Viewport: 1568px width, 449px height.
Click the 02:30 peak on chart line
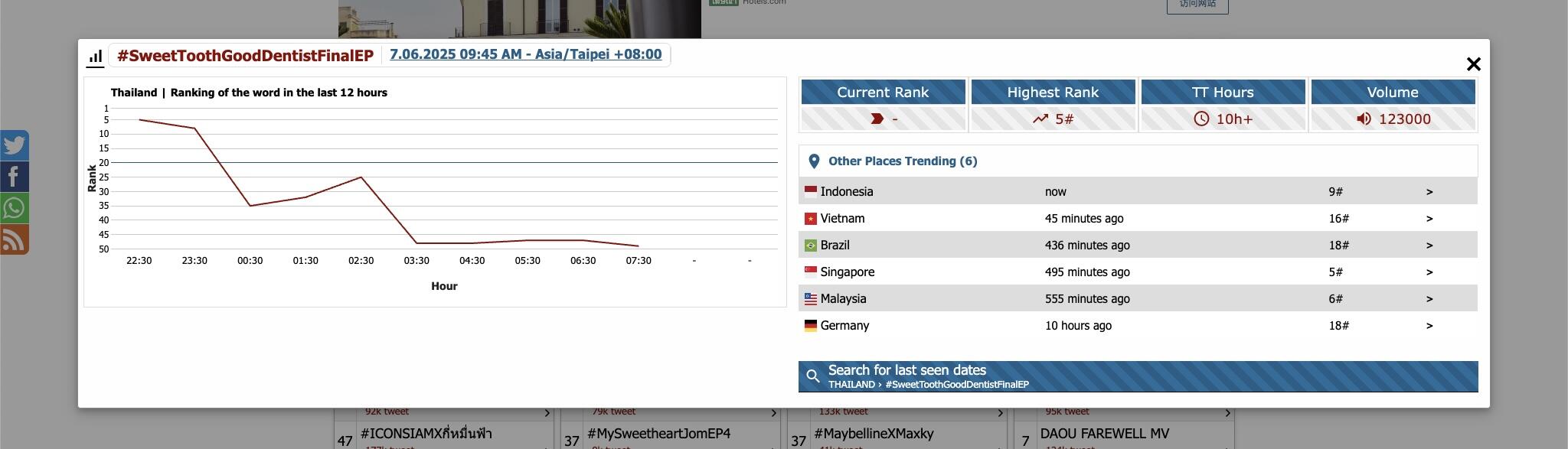coord(361,177)
